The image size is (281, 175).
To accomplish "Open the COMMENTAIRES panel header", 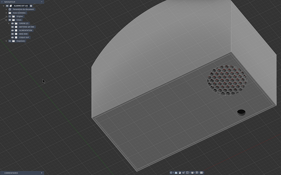I will 22,173.
